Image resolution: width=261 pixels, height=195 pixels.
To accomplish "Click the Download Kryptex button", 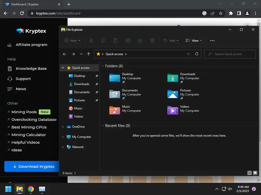I will (32, 167).
